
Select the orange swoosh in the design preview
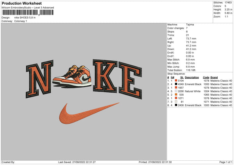[89, 113]
